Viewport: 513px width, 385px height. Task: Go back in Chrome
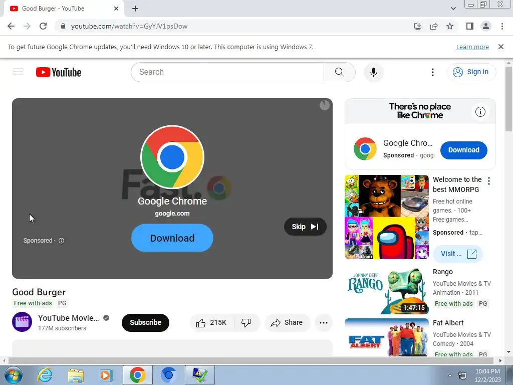[x=11, y=26]
